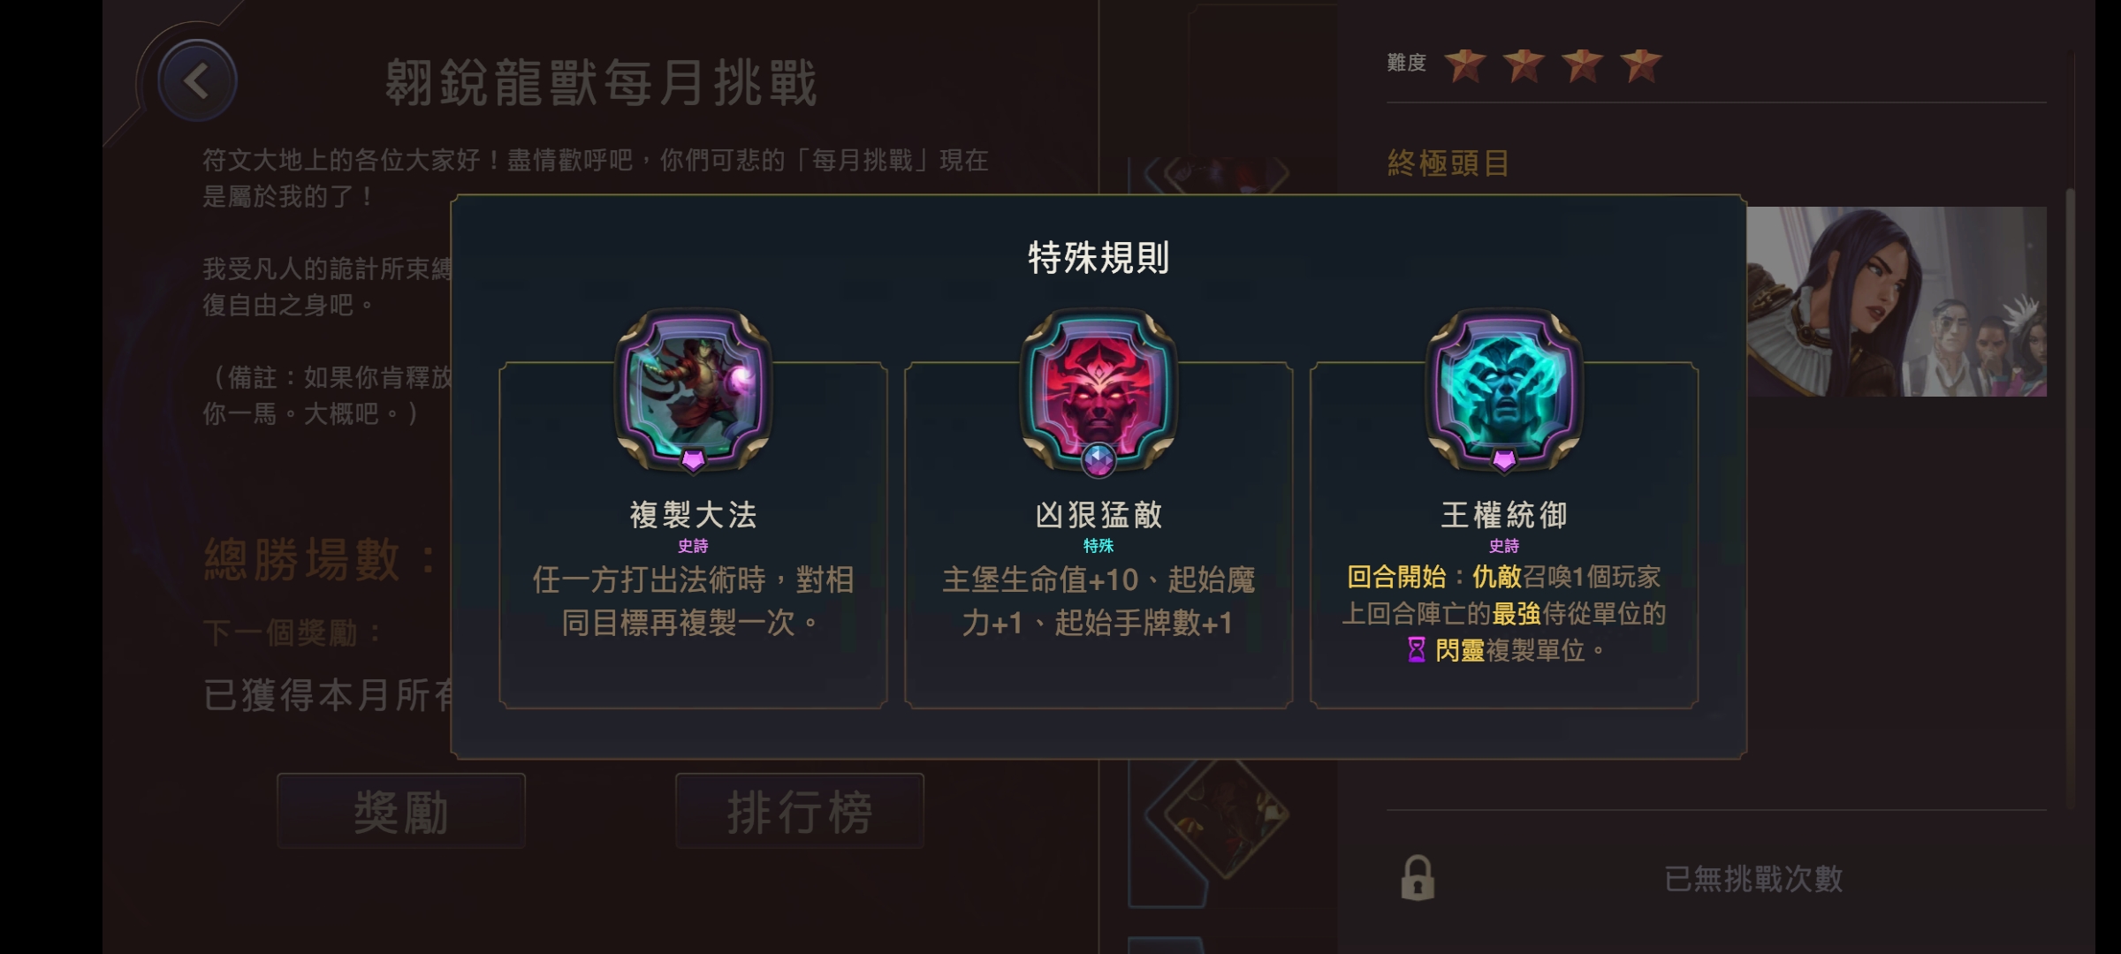The height and width of the screenshot is (954, 2121).
Task: Click the 王權統御 rule card description
Action: (1504, 614)
